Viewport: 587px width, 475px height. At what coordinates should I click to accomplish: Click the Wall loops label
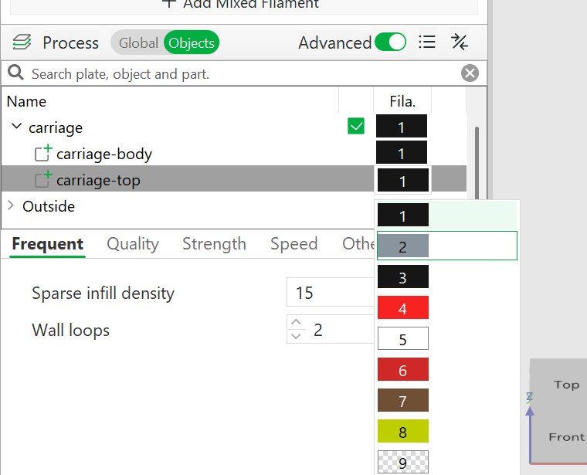[x=71, y=330]
